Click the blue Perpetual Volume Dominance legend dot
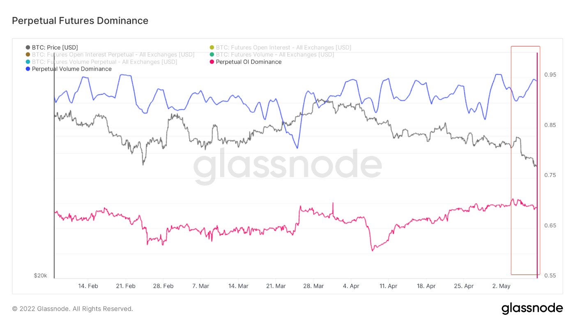The image size is (575, 323). (28, 69)
